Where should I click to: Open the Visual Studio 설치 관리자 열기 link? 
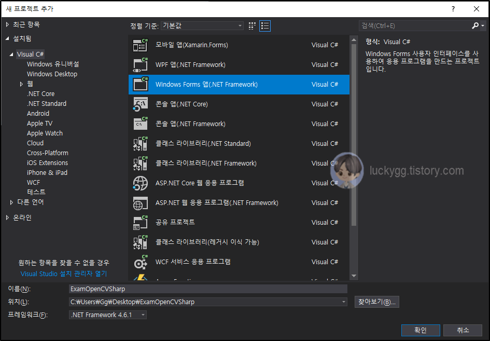pos(63,274)
